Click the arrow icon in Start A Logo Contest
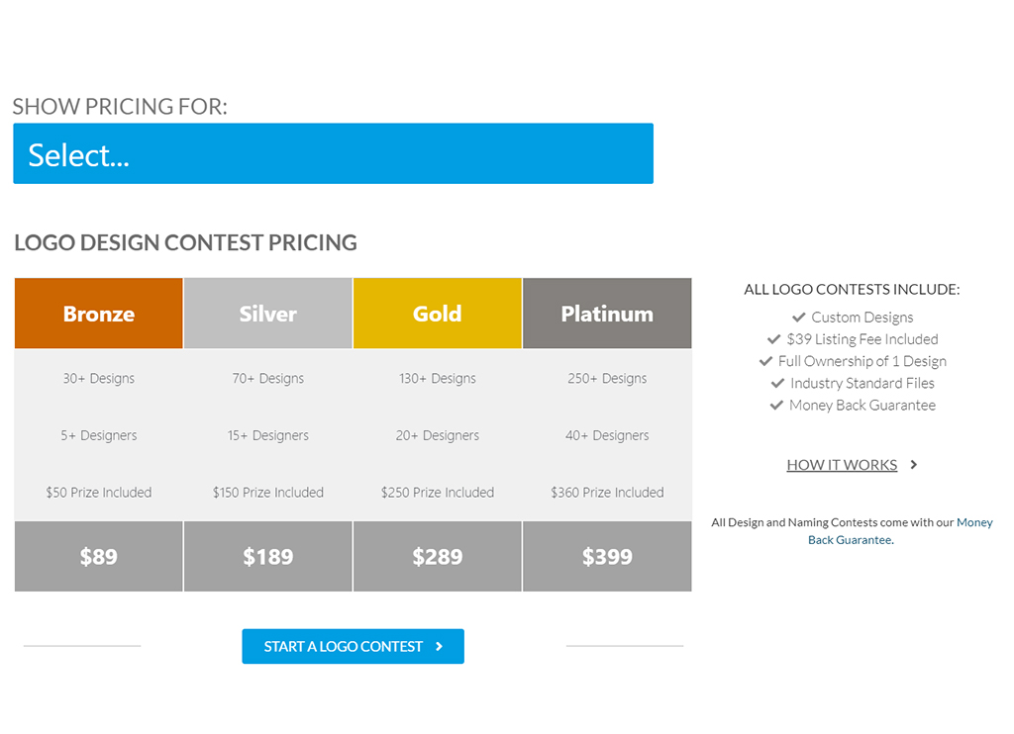 tap(439, 646)
